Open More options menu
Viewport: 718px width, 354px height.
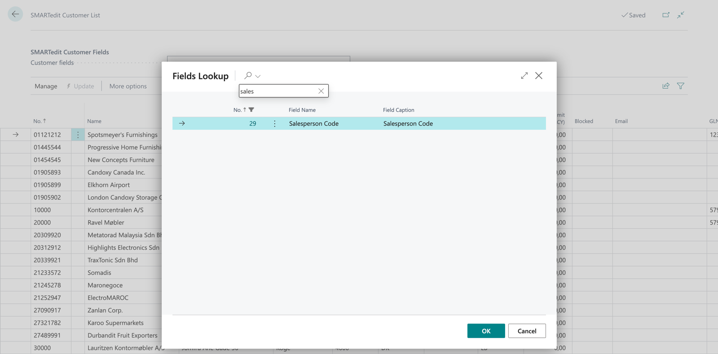click(x=128, y=86)
